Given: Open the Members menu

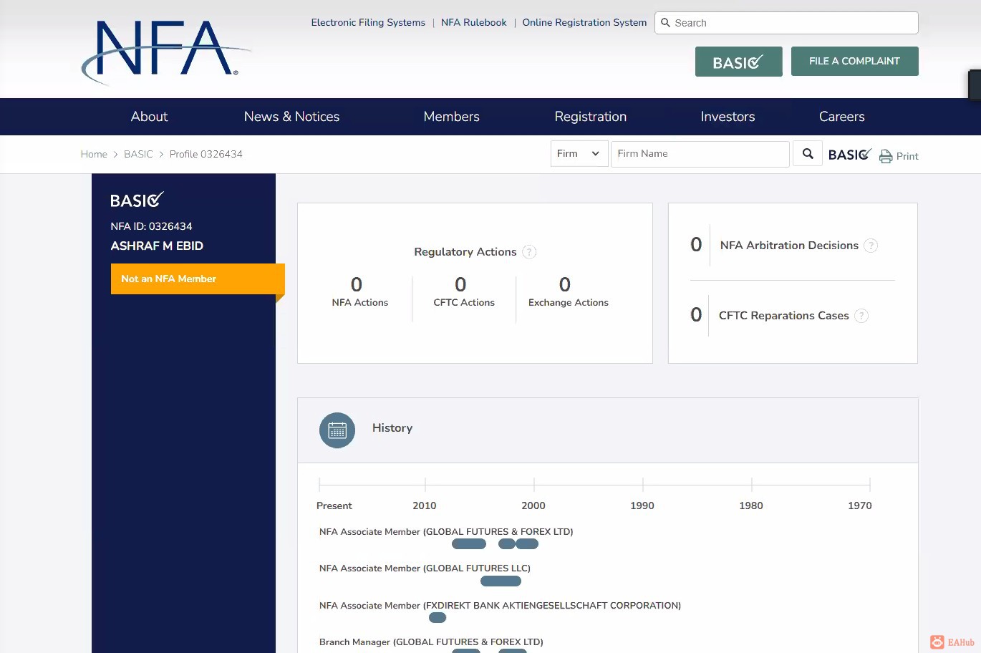Looking at the screenshot, I should [451, 117].
